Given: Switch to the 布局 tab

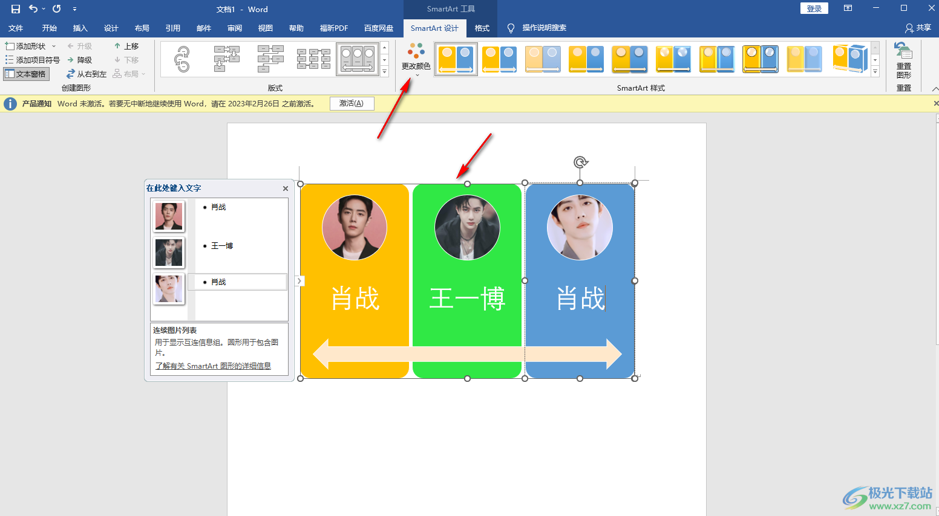Looking at the screenshot, I should (142, 28).
